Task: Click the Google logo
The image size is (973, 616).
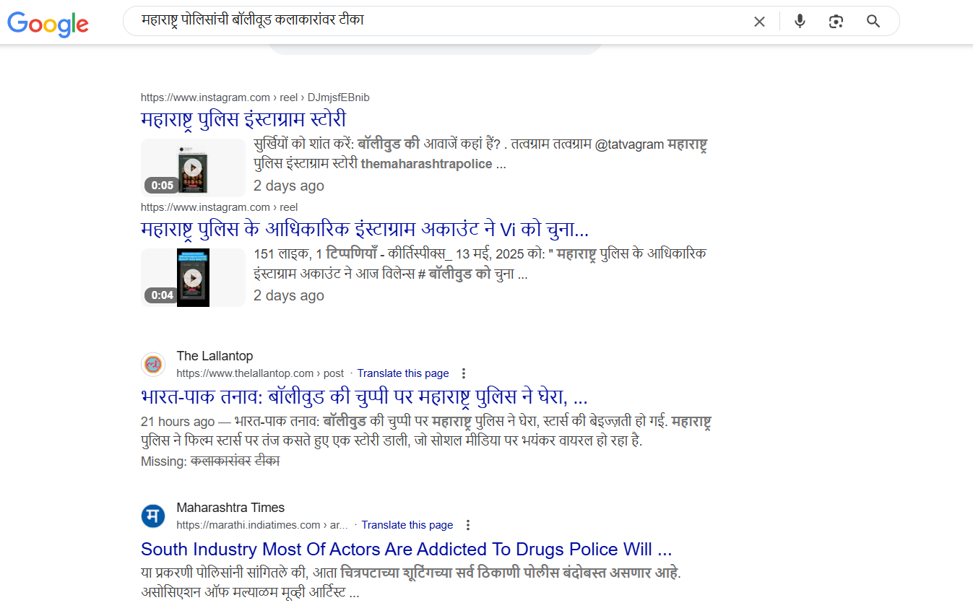Action: pos(48,23)
